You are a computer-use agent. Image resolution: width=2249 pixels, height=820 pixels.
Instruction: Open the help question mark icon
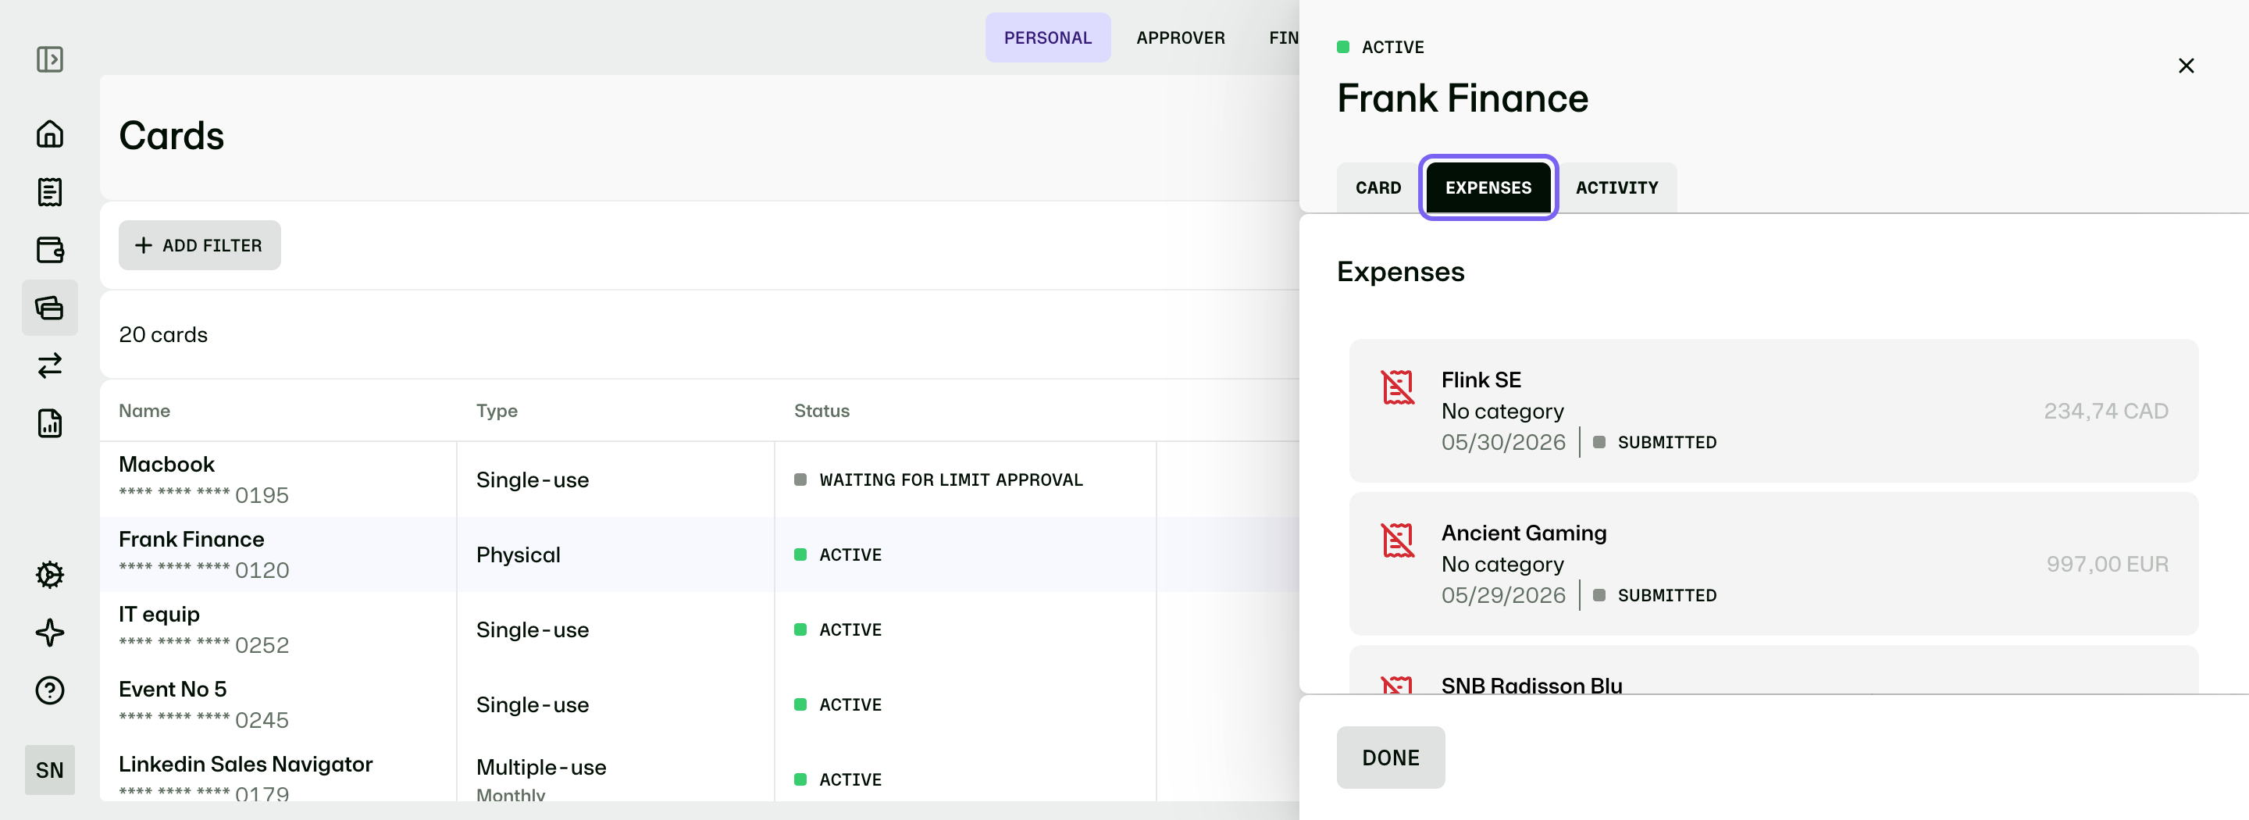pyautogui.click(x=50, y=691)
